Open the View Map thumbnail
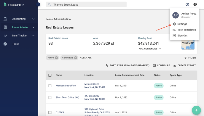Screen dimensions: 204x116 tap(188, 45)
